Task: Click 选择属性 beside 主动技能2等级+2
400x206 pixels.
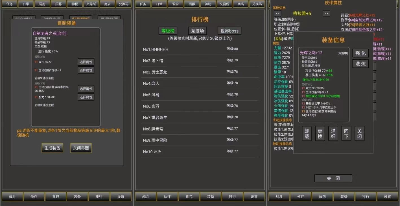Action: [x=86, y=70]
